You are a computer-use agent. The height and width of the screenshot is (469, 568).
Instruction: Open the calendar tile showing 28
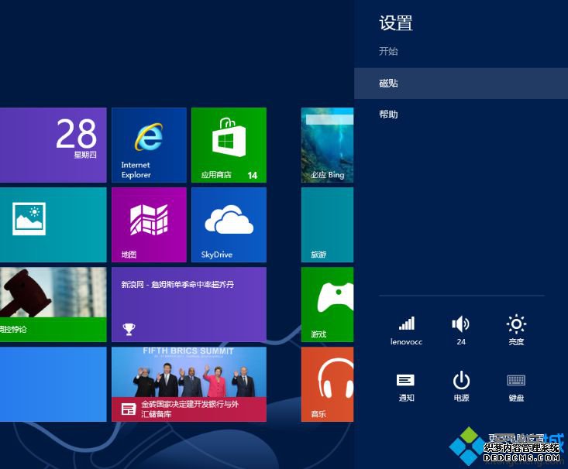tap(53, 145)
